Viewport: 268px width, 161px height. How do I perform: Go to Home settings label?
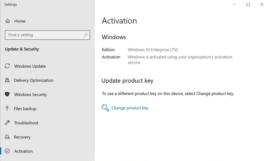(20, 21)
